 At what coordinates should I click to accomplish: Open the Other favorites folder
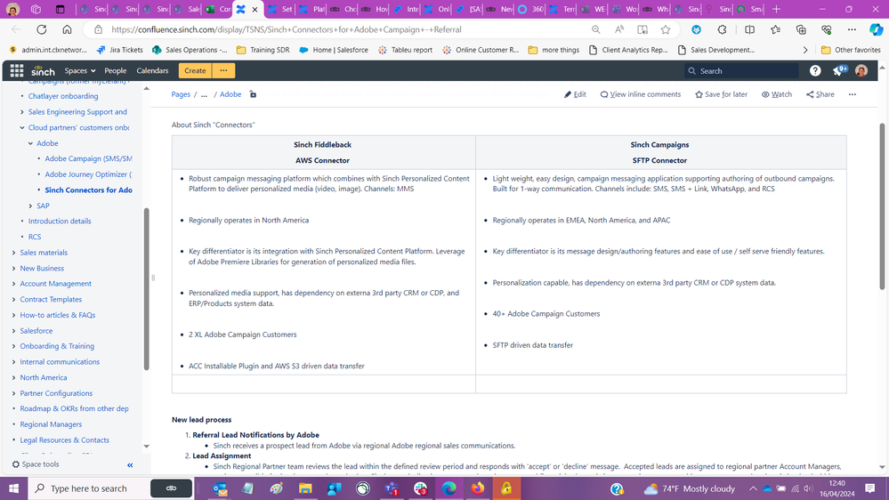tap(851, 50)
